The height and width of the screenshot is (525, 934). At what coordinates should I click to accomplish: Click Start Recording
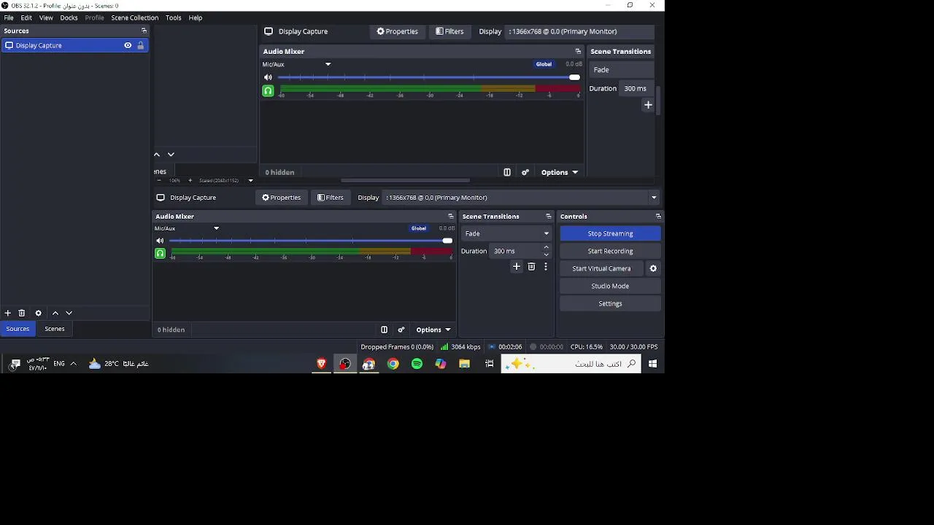click(610, 251)
